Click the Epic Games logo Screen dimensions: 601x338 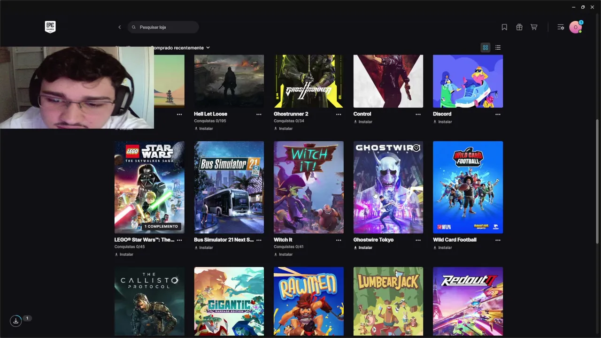point(50,27)
